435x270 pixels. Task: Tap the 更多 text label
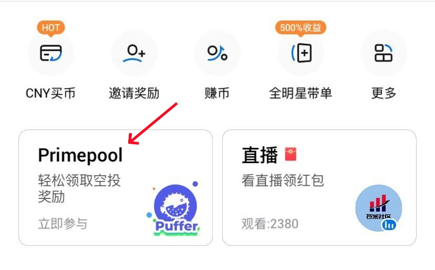384,93
